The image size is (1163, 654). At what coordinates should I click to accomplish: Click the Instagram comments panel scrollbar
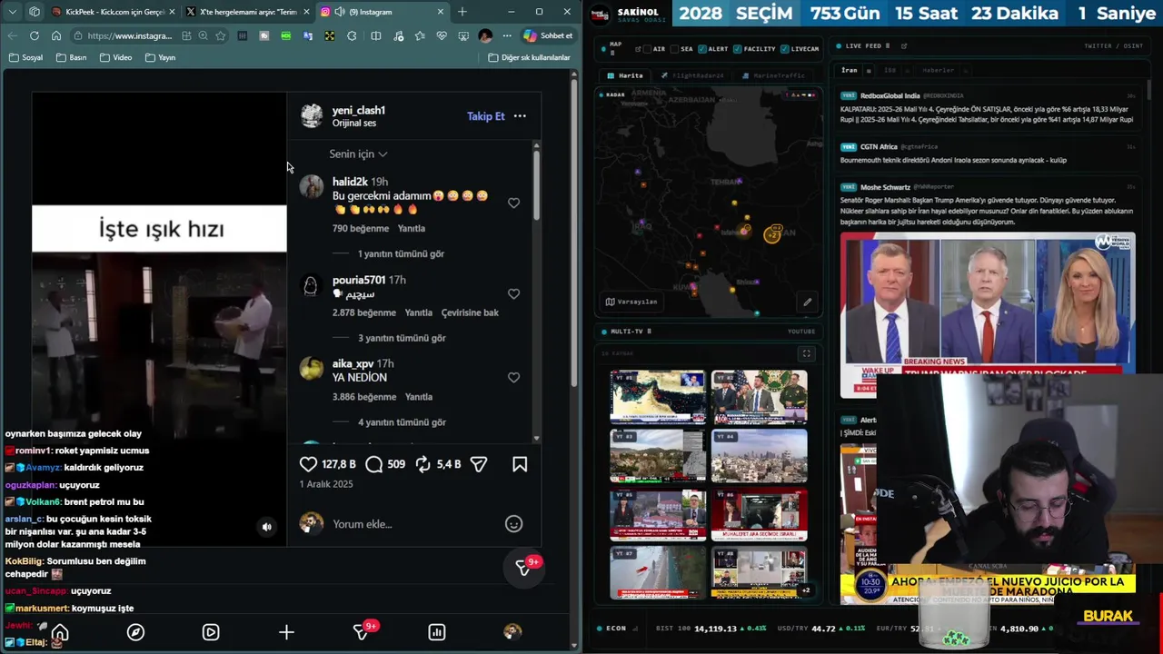pos(537,186)
